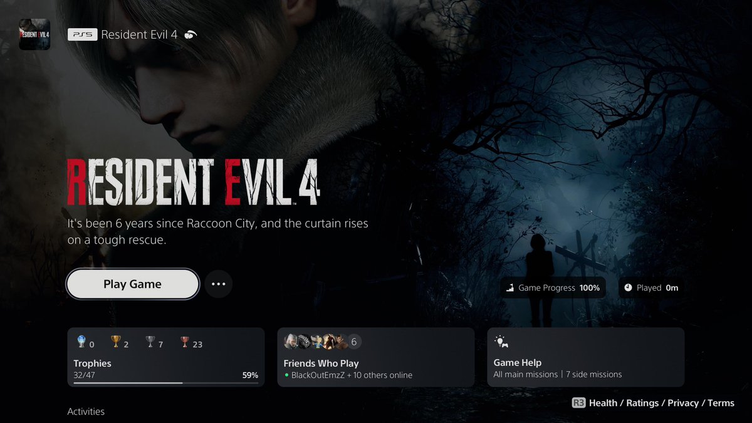Click the Game Progress 100% indicator

(x=553, y=288)
